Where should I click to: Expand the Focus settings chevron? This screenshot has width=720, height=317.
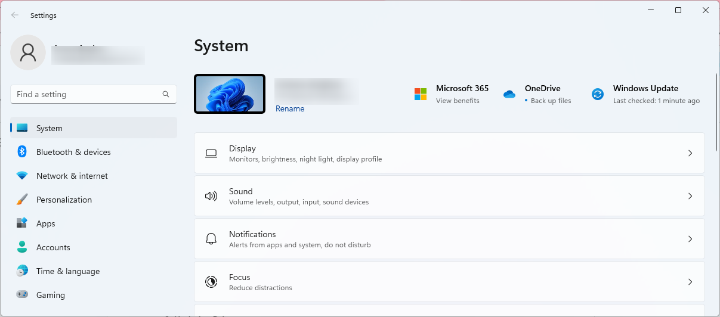pos(690,282)
